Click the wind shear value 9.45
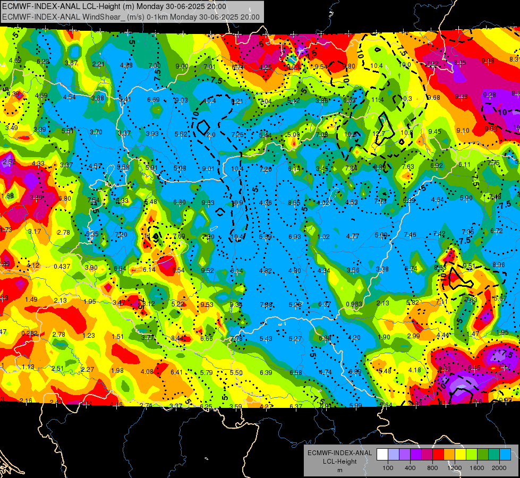520x478 pixels. coord(435,132)
